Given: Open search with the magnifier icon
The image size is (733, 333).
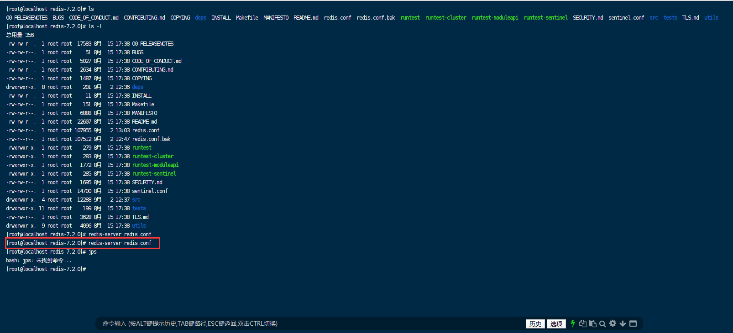Looking at the screenshot, I should tap(602, 324).
